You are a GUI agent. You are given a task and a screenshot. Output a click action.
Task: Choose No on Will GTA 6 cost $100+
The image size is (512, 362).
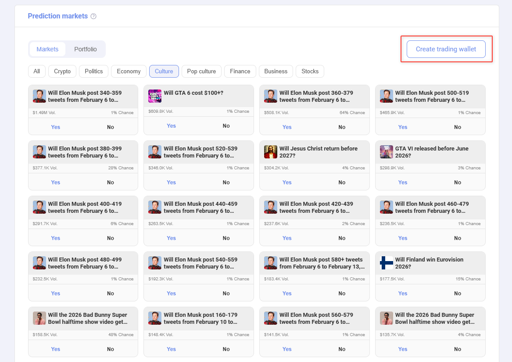pyautogui.click(x=226, y=126)
